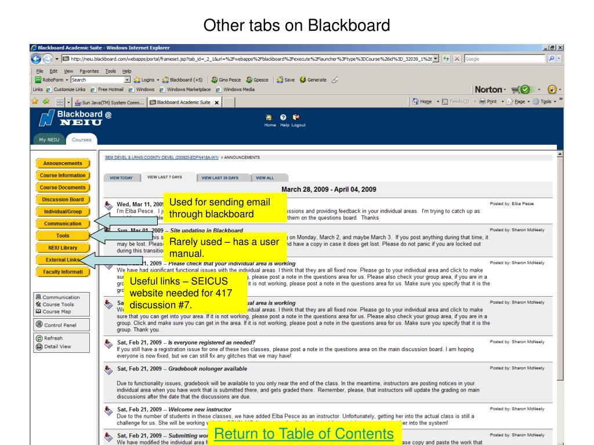
Task: Expand the Quick Tabs list dropdown arrow
Action: click(68, 102)
